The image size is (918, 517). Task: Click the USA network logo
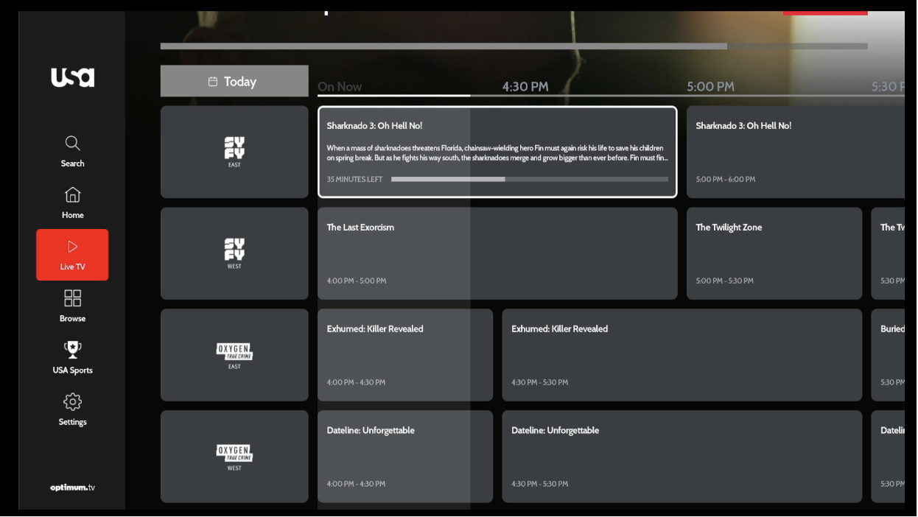tap(72, 77)
